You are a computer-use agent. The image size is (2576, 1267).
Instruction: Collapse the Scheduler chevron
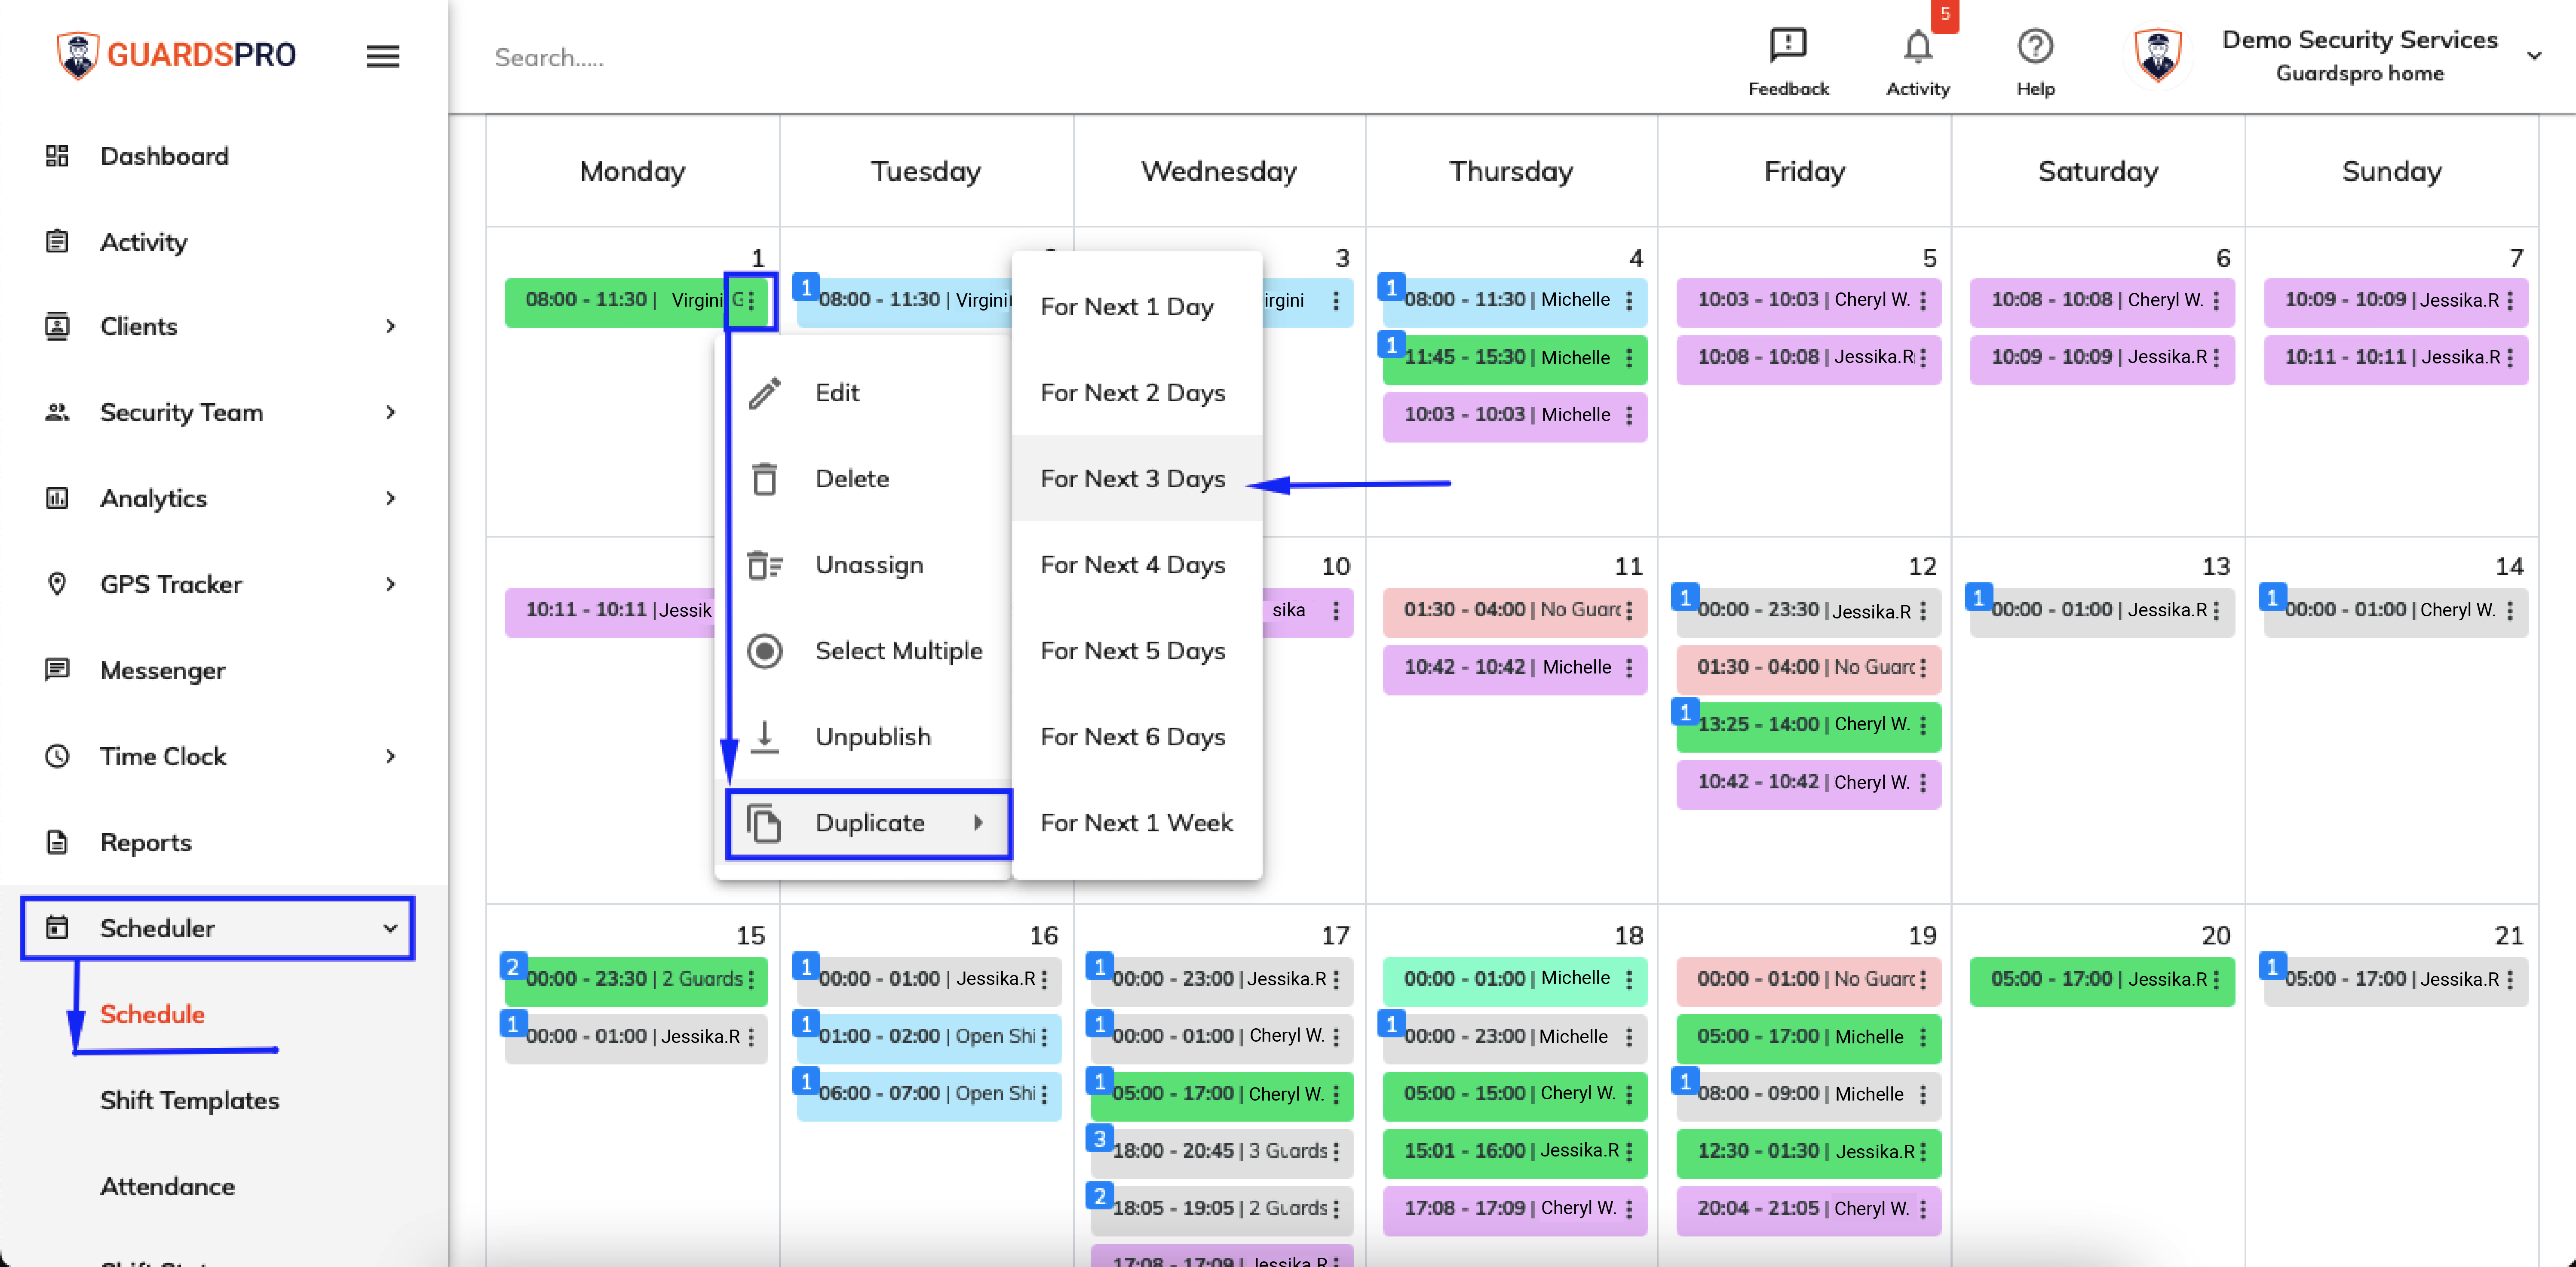391,928
